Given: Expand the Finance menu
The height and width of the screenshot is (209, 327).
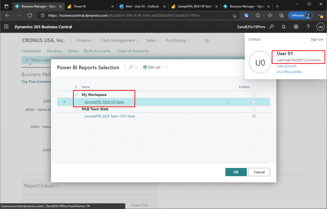Looking at the screenshot, I should (x=86, y=41).
